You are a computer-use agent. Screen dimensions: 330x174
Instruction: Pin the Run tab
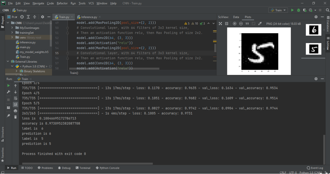click(x=8, y=116)
